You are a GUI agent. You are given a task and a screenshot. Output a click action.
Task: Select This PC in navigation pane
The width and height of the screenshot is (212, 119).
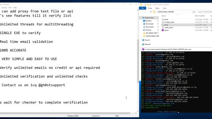(147, 40)
